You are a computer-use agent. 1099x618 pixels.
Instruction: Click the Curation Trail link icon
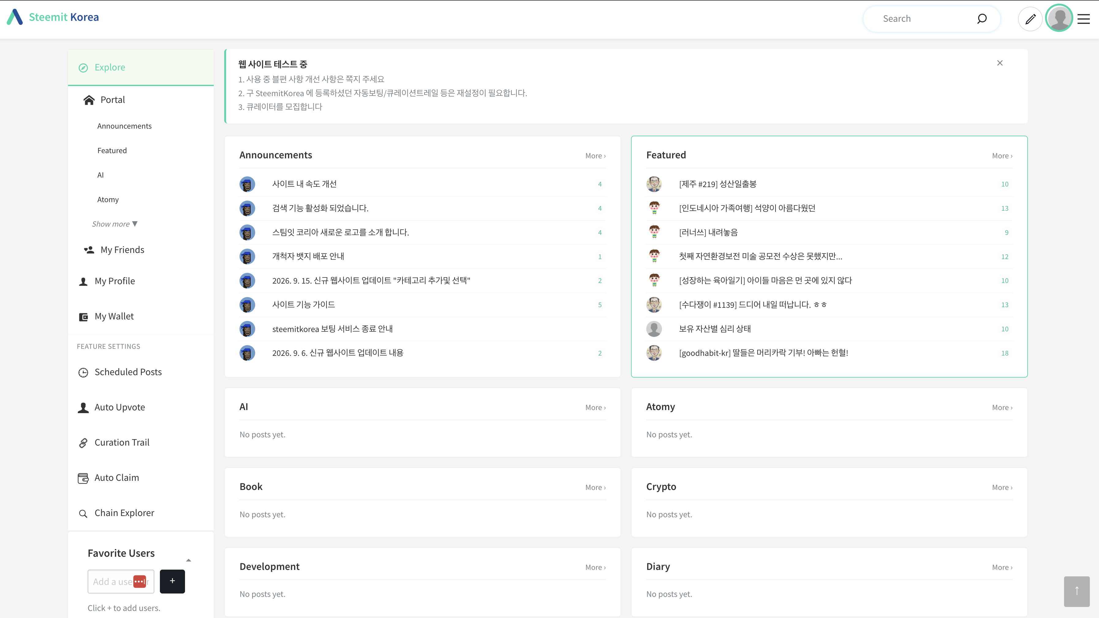[x=83, y=443]
